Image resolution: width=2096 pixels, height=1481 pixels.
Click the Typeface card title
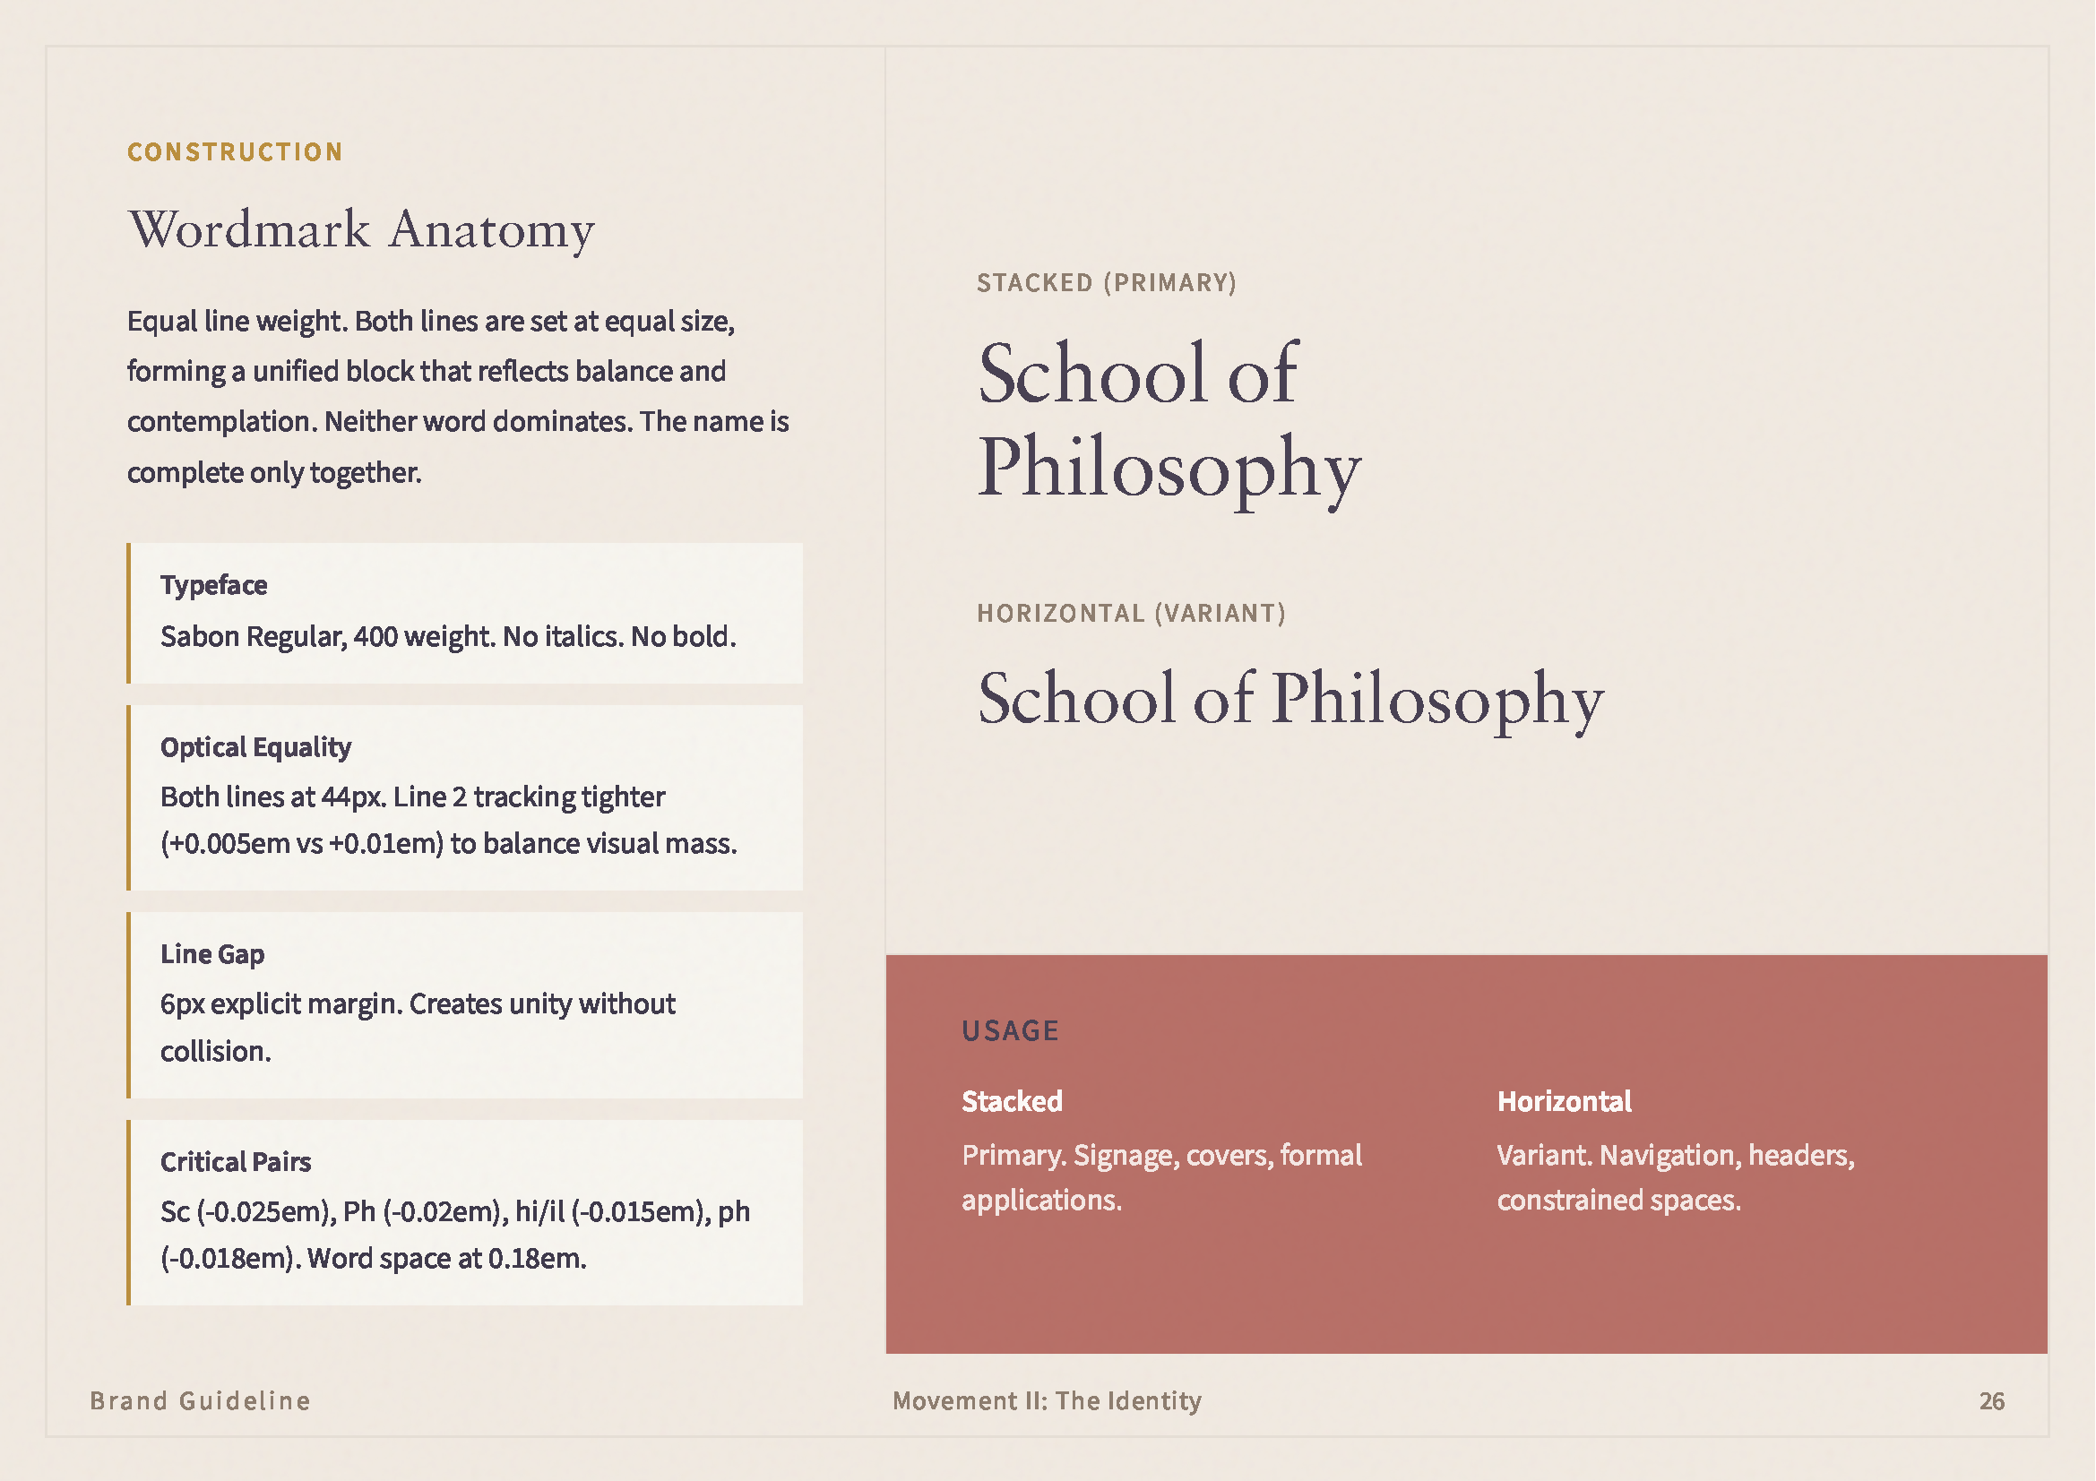click(x=213, y=585)
